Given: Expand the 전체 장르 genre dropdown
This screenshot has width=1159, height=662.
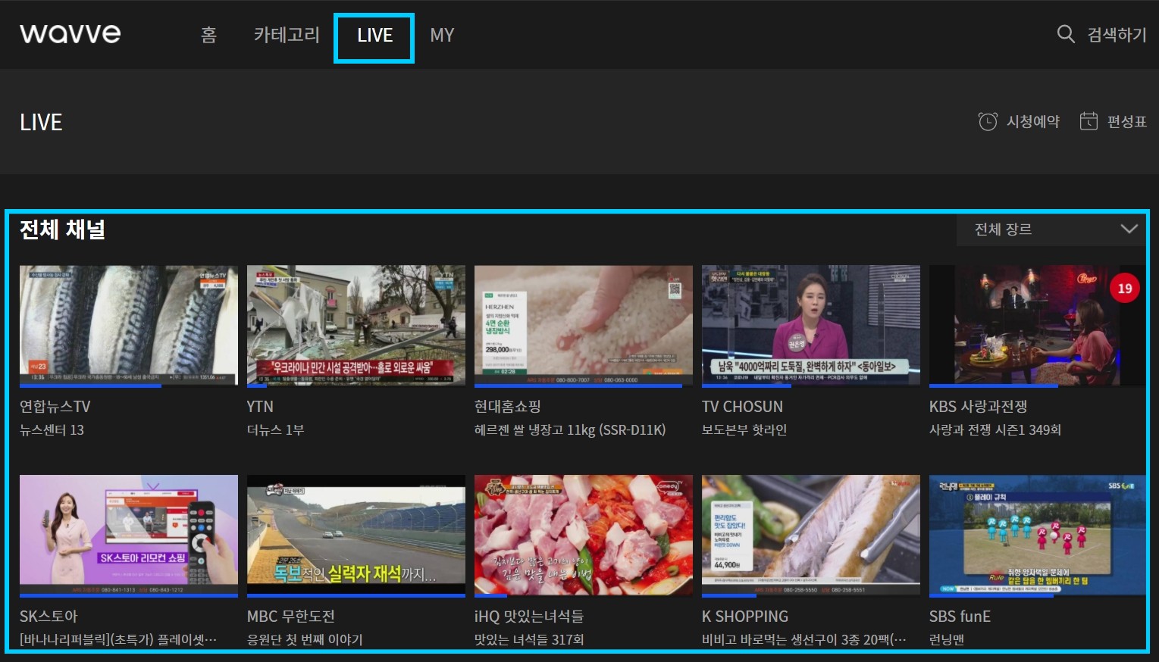Looking at the screenshot, I should tap(1053, 230).
